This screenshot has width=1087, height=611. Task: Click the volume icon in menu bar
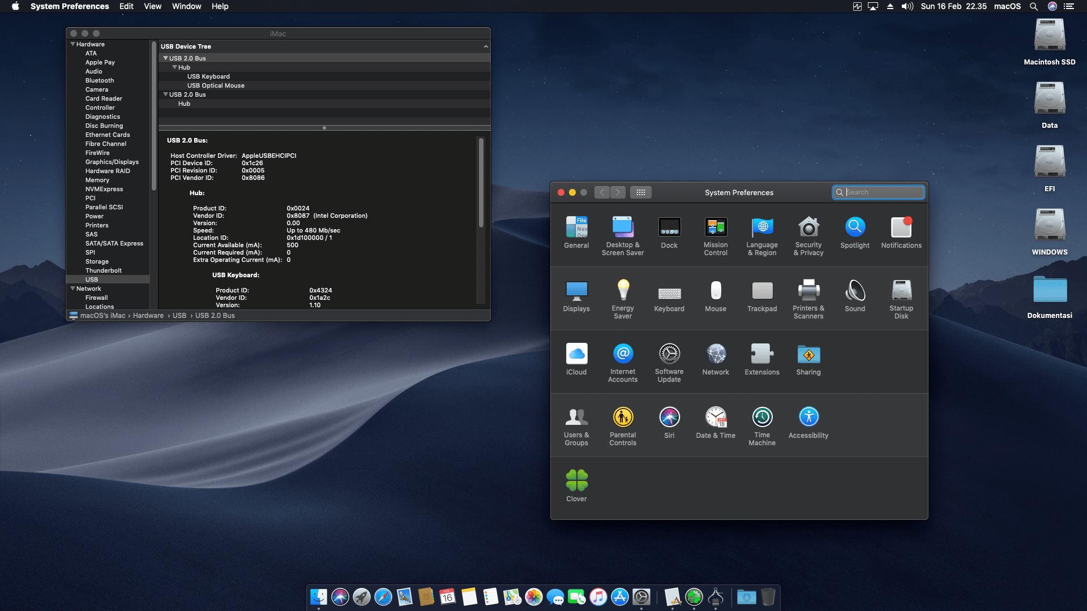point(907,6)
